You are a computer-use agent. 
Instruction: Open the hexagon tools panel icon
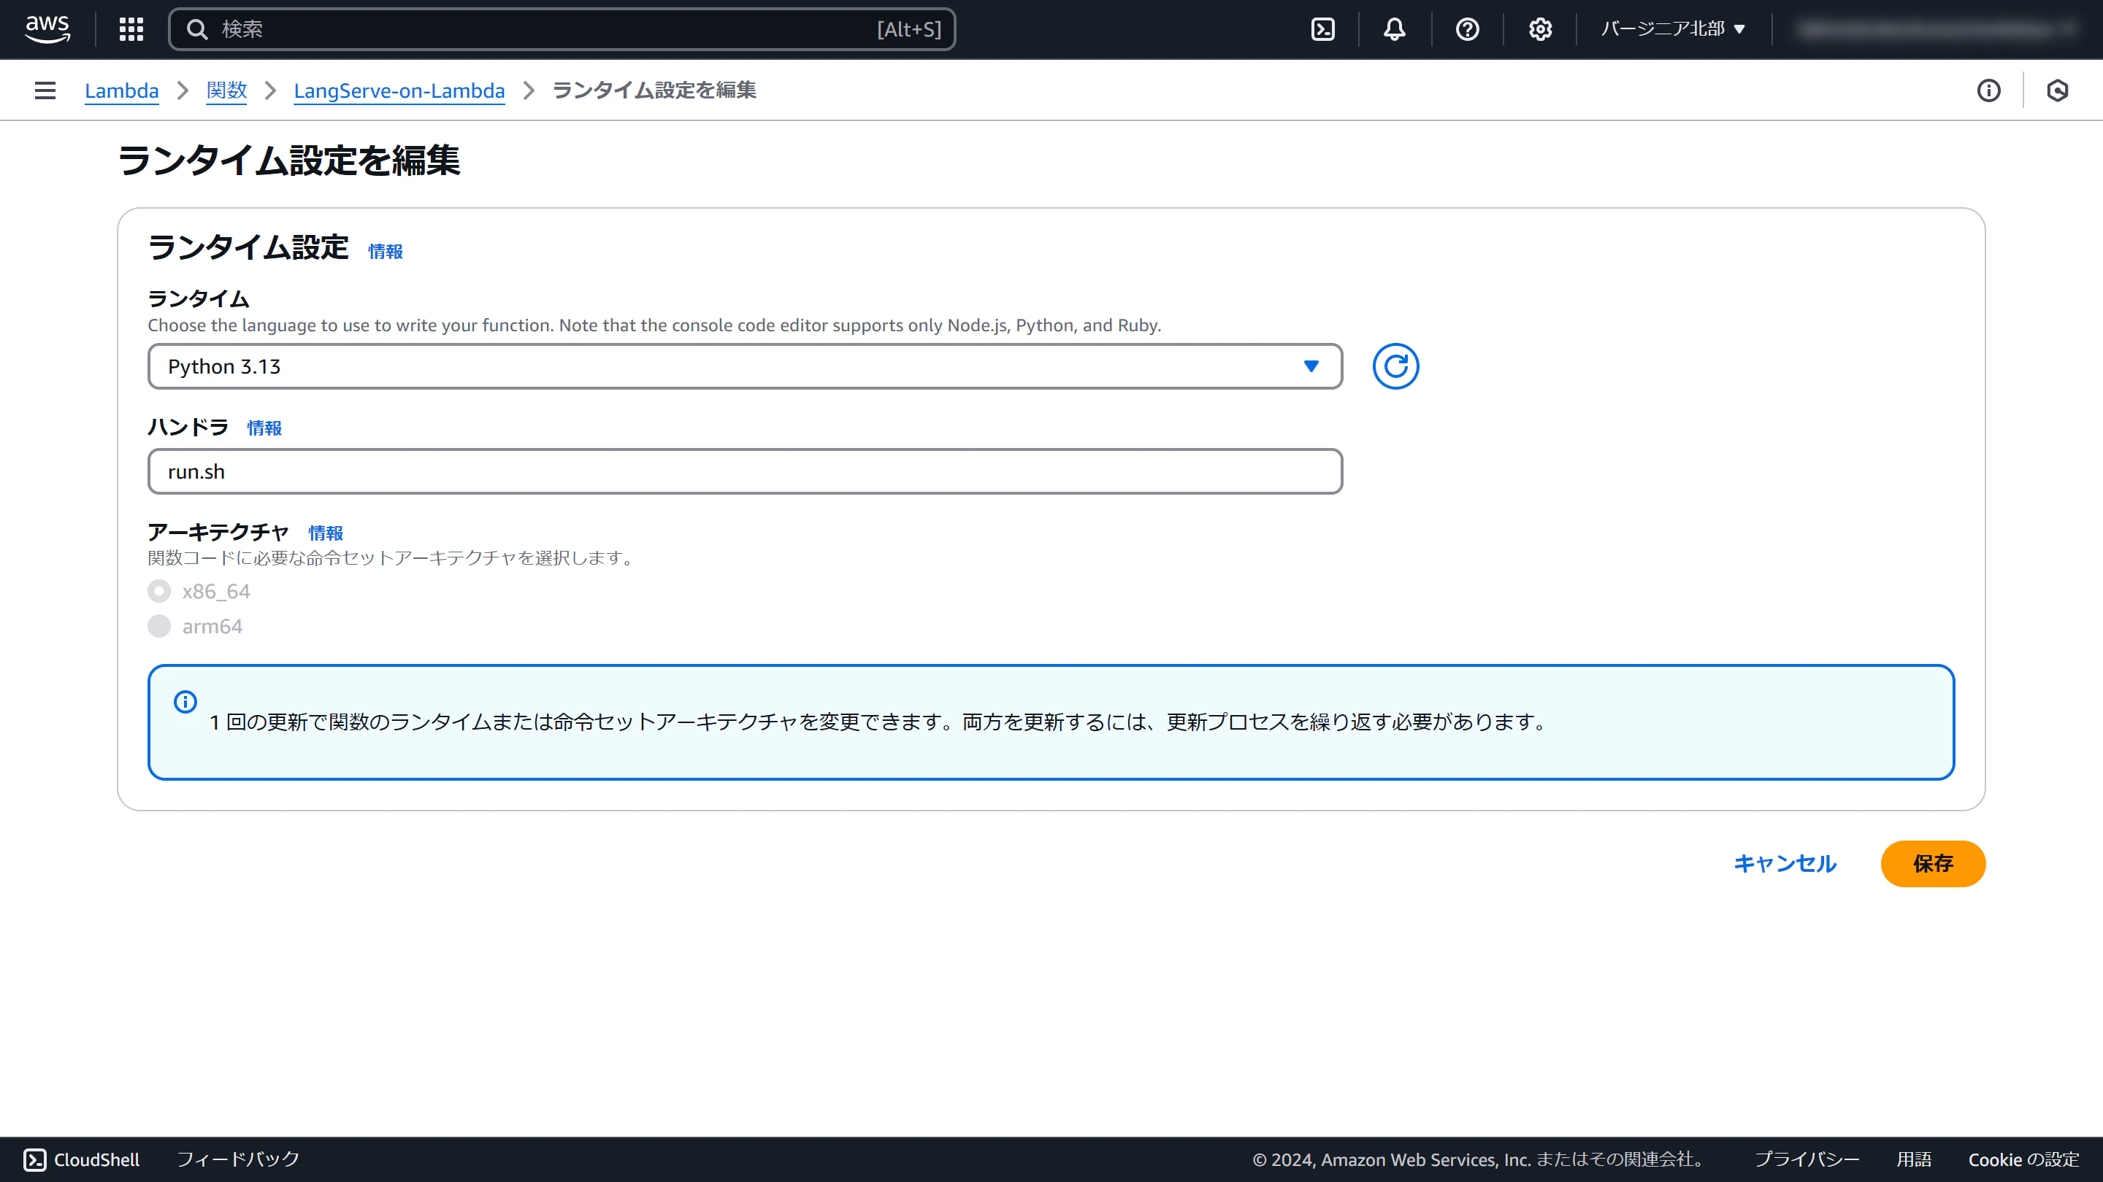[x=2057, y=90]
